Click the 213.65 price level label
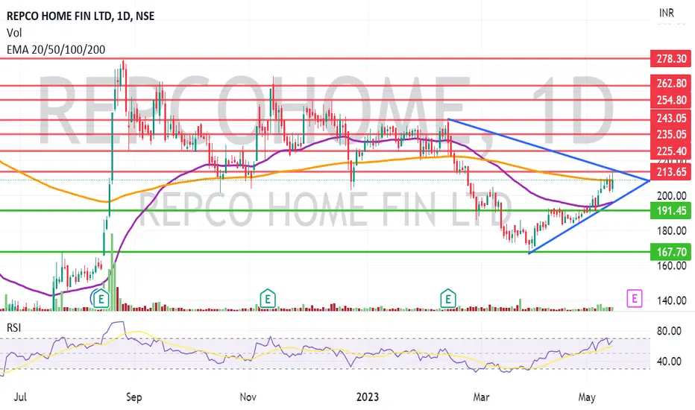The image size is (695, 410). tap(670, 171)
